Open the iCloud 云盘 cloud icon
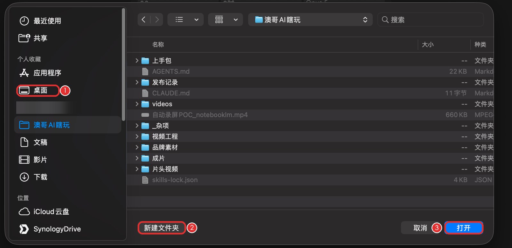Viewport: 512px width, 248px height. (x=24, y=211)
